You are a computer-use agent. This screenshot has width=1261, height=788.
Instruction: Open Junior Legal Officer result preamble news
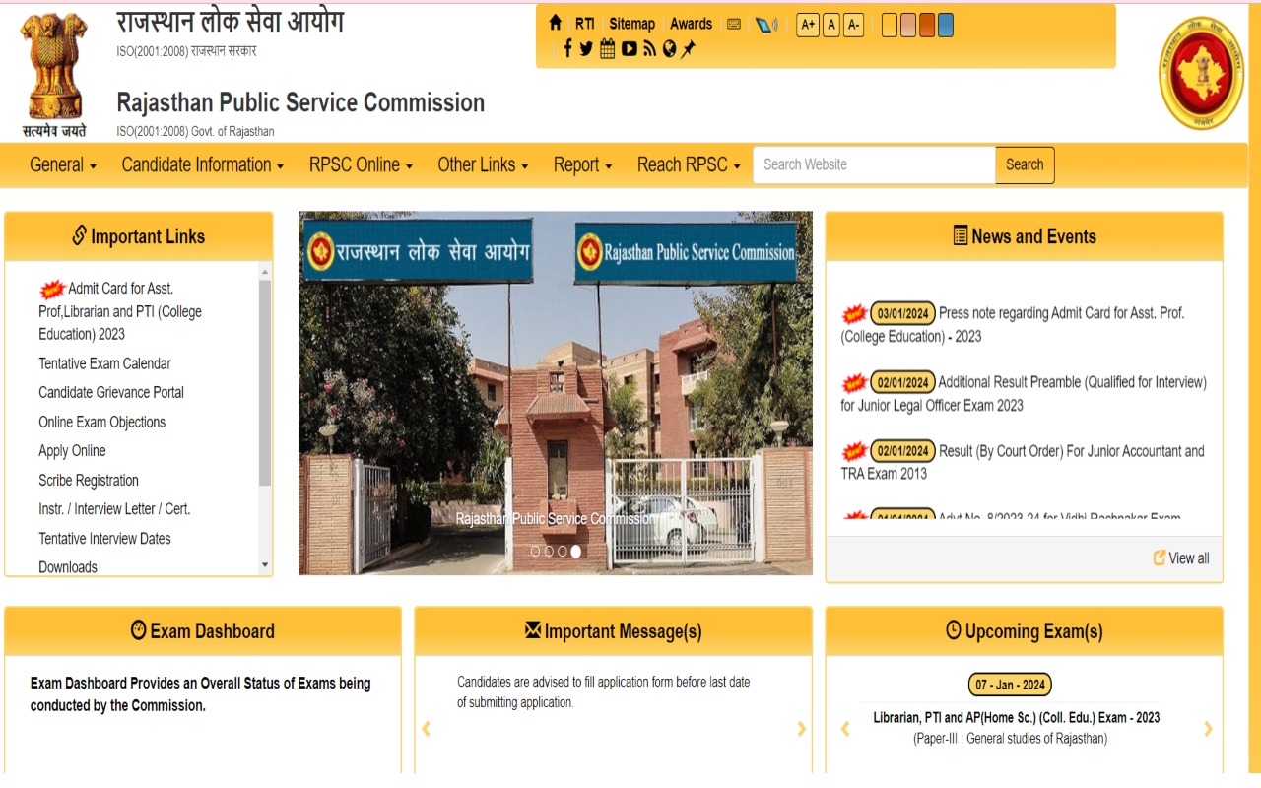pos(1024,393)
